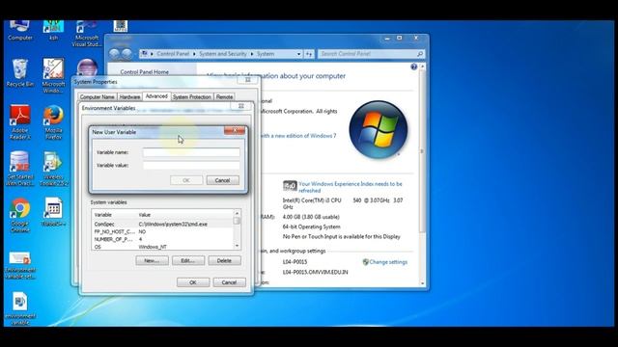
Task: Switch to the Remote tab
Action: [224, 96]
